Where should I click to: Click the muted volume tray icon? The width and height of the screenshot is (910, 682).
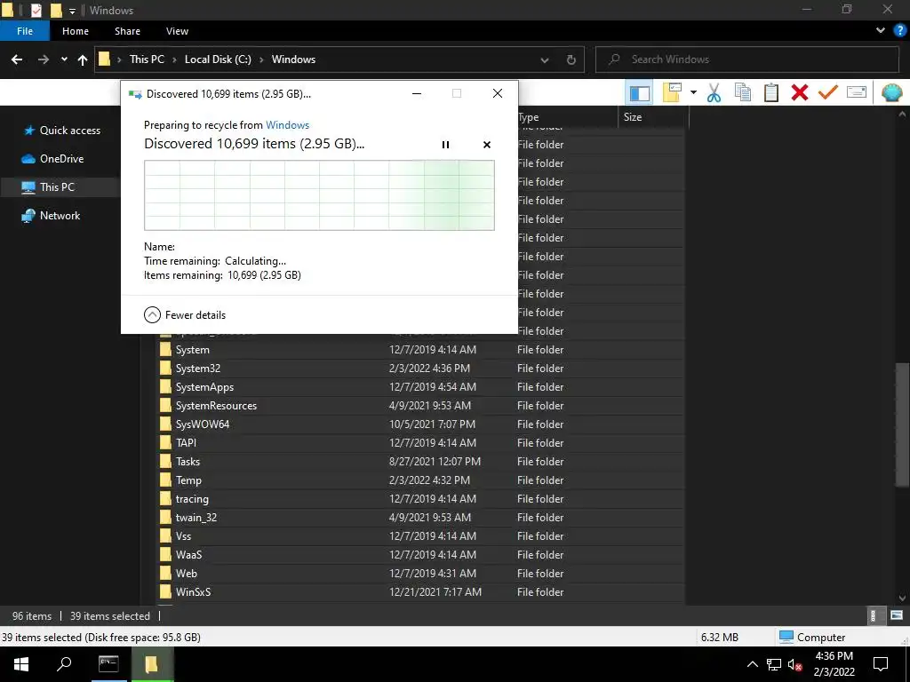[795, 664]
